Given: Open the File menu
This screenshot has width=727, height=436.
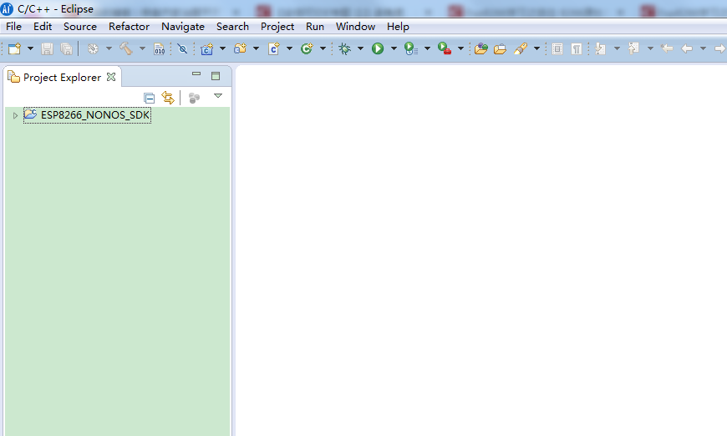Looking at the screenshot, I should click(13, 27).
